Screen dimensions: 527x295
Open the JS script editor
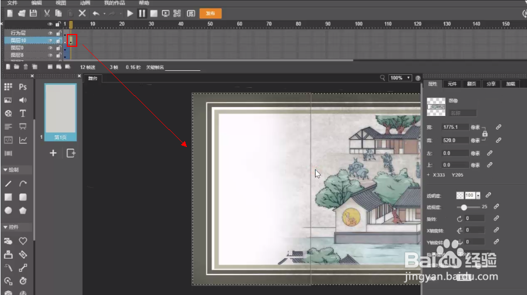tap(191, 13)
